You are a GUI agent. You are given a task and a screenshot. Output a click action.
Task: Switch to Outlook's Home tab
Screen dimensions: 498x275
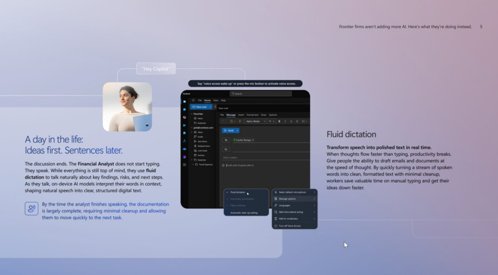point(207,100)
